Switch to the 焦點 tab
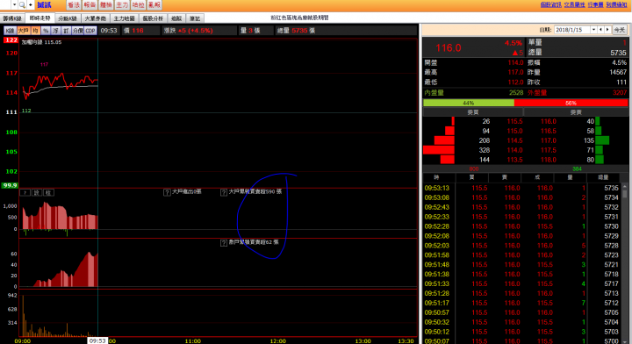This screenshot has height=344, width=632. [x=176, y=18]
